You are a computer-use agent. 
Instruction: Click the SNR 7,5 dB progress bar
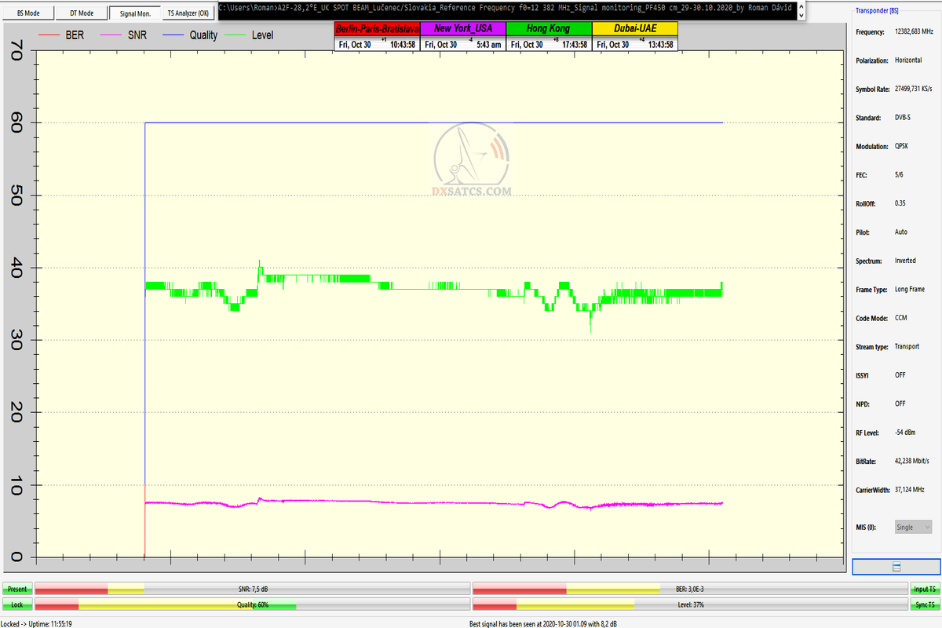coord(252,589)
